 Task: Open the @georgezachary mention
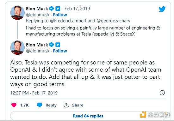[x=113, y=21]
